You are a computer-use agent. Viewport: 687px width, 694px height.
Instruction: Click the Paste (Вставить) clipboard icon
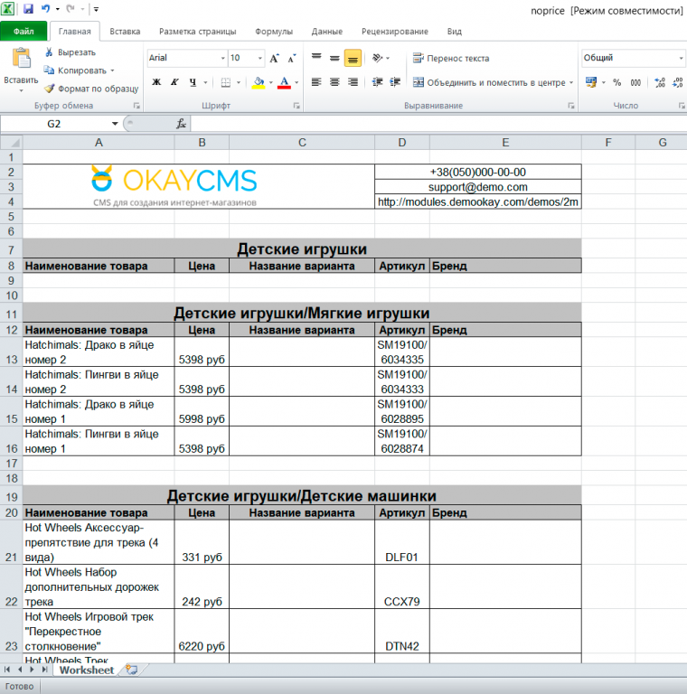point(21,60)
